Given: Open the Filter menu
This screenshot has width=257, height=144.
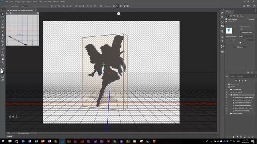Looking at the screenshot, I should click(x=41, y=2).
